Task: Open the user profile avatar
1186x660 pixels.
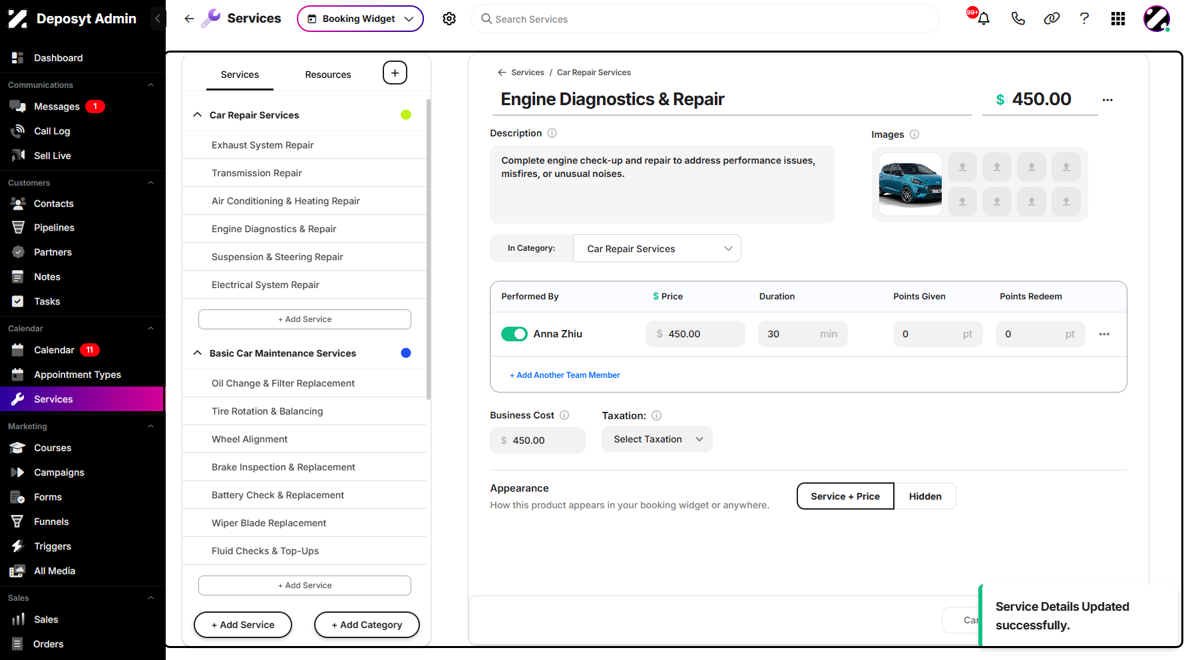Action: [1157, 19]
